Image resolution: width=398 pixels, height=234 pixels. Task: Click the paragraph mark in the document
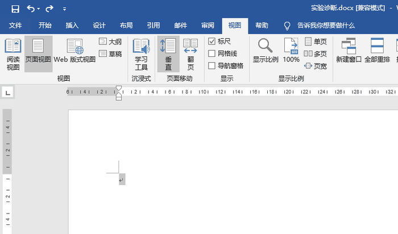(122, 180)
